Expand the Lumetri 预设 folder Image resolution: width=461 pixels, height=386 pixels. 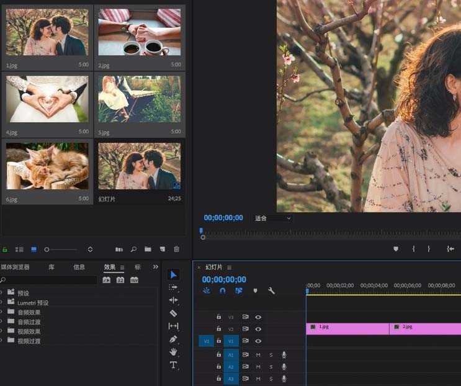point(1,302)
